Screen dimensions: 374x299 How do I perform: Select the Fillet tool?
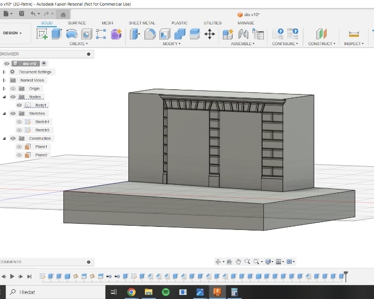(150, 34)
